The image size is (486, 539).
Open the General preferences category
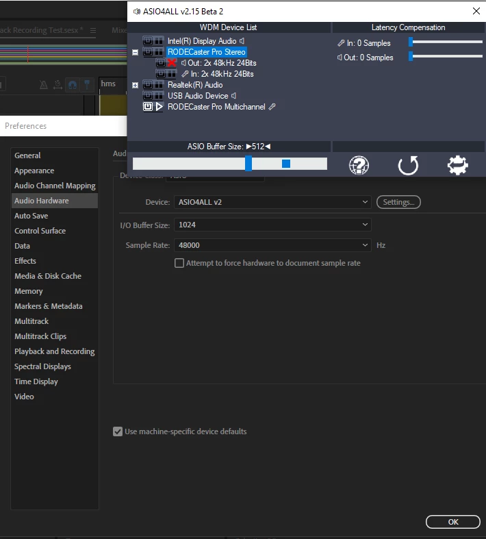tap(27, 155)
